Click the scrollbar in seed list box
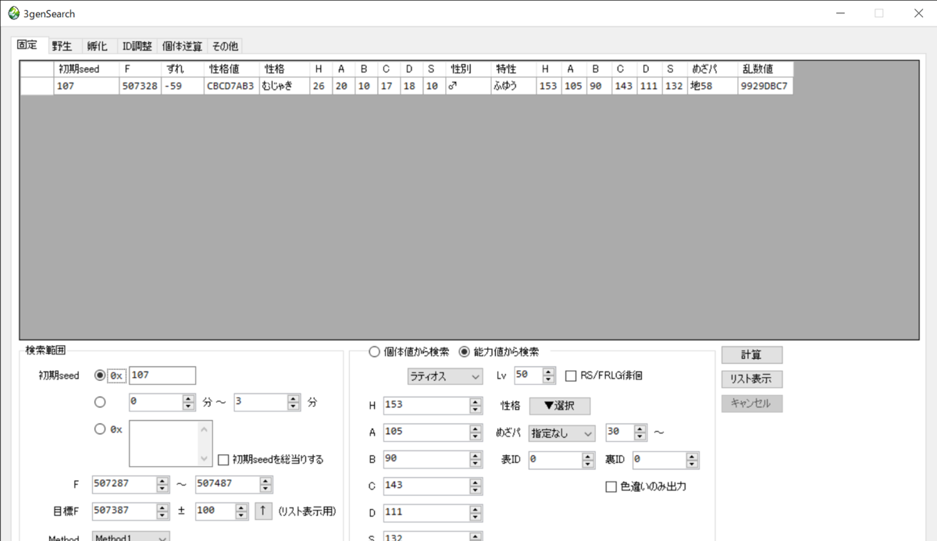This screenshot has width=937, height=541. click(205, 443)
